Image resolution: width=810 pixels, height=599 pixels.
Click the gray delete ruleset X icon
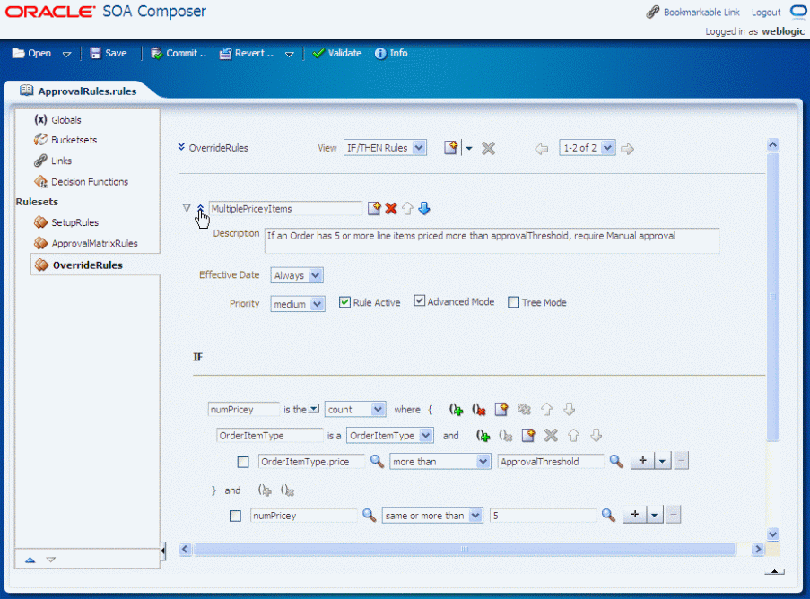(488, 149)
